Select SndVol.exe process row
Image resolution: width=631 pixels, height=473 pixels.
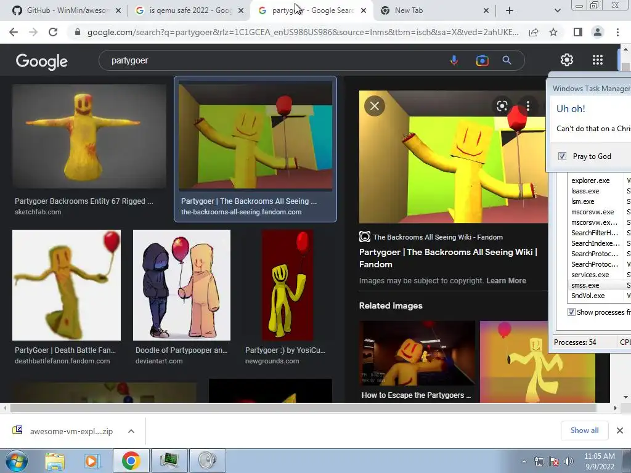tap(599, 296)
